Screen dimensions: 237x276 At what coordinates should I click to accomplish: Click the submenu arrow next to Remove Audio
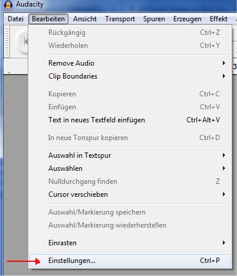(224, 63)
